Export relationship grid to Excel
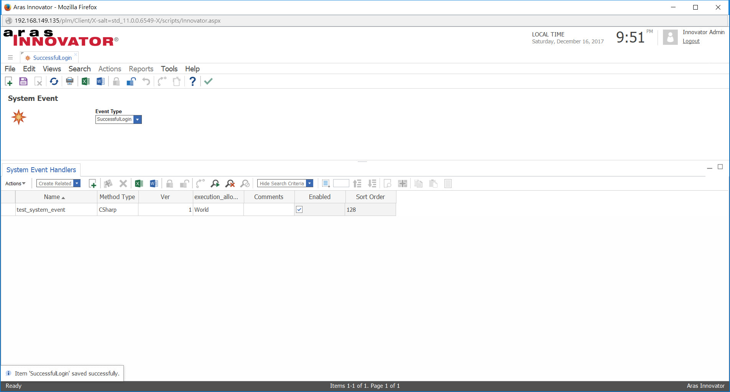Viewport: 730px width, 392px height. [139, 184]
